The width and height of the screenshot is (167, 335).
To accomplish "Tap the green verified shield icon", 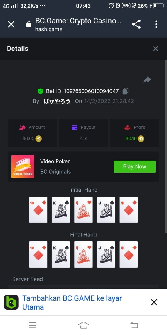I will pos(41,91).
